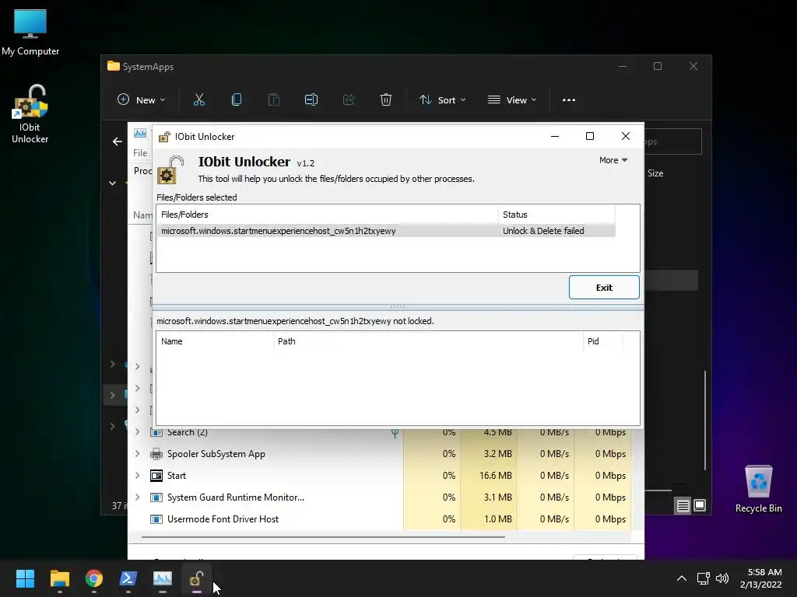The height and width of the screenshot is (597, 797).
Task: Click the "Unlock & Delete failed" status cell
Action: (x=543, y=231)
